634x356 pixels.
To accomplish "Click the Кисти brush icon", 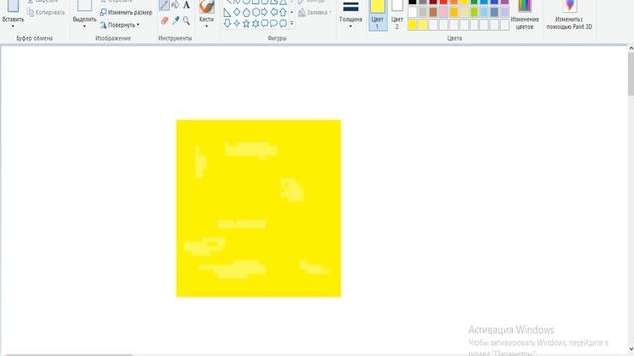I will tap(207, 6).
